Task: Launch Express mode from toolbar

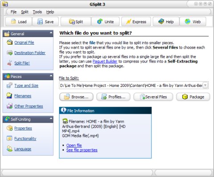Action: [x=136, y=22]
